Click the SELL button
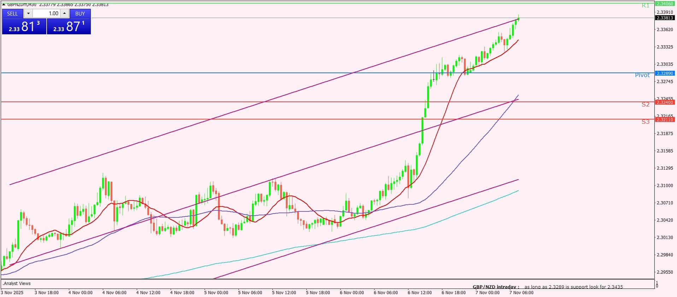Viewport: 677px width, 297px height. click(12, 13)
